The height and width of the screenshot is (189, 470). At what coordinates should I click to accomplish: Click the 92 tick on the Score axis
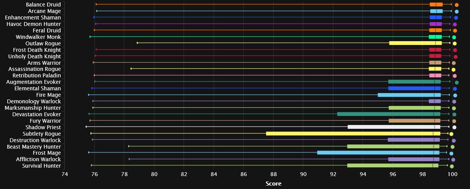[333, 174]
